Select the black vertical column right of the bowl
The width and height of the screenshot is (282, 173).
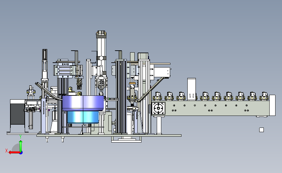(121, 97)
